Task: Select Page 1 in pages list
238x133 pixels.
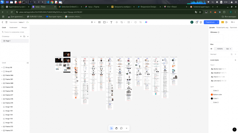Action: click(15, 41)
